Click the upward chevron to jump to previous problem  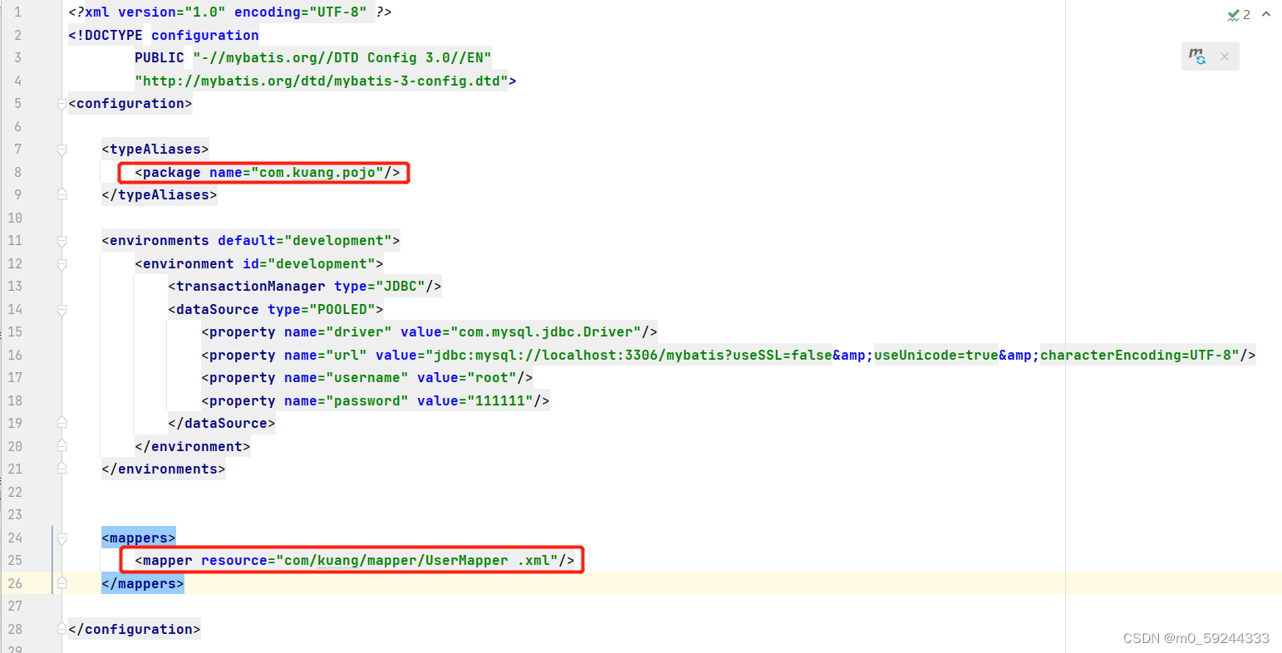tap(1266, 14)
